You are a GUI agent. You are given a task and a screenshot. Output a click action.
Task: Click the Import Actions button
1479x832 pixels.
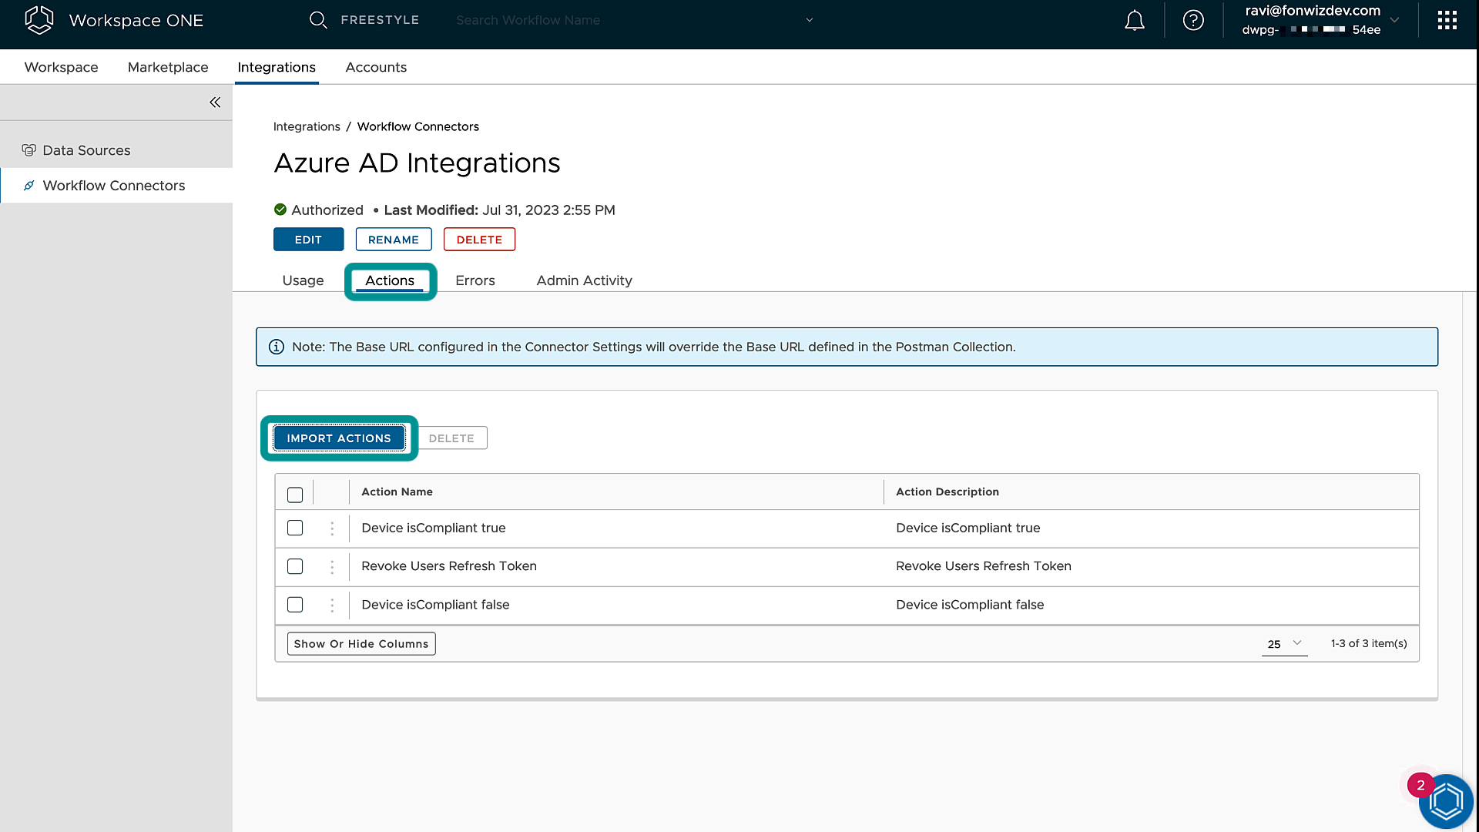(339, 438)
